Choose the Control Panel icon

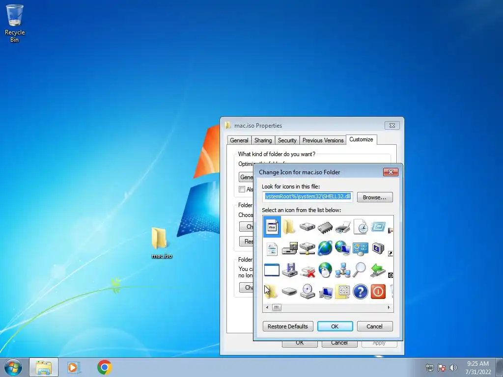click(x=361, y=248)
